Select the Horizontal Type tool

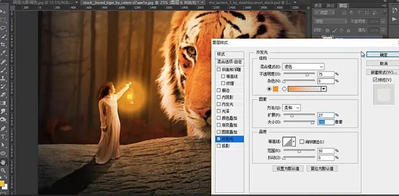point(3,137)
